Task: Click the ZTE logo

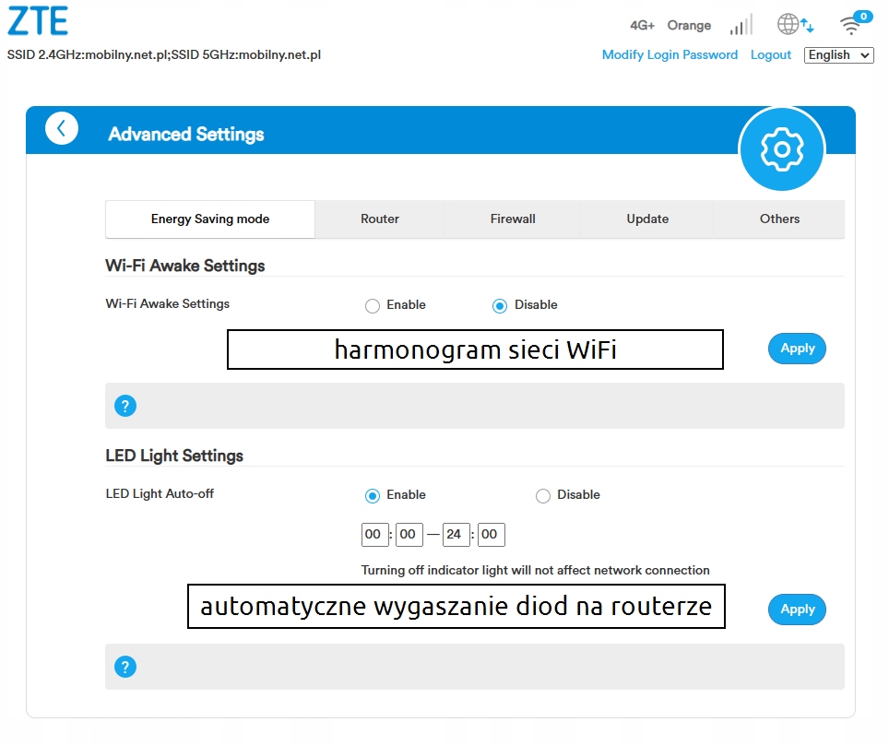Action: click(x=37, y=23)
